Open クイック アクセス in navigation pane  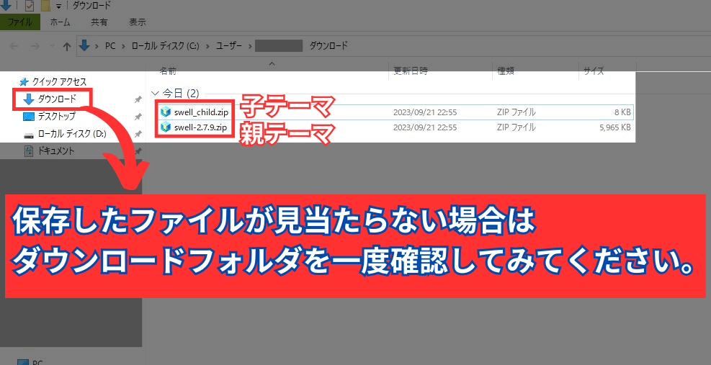[59, 82]
